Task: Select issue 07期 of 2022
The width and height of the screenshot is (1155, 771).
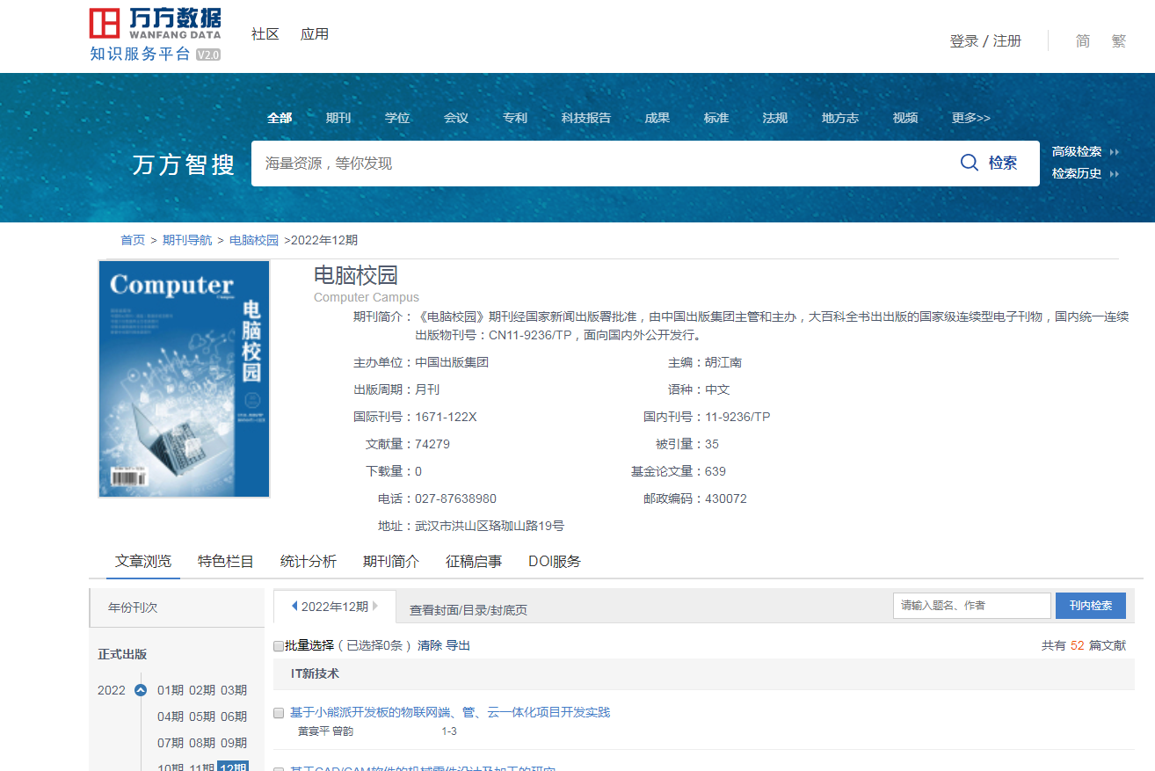Action: click(171, 743)
